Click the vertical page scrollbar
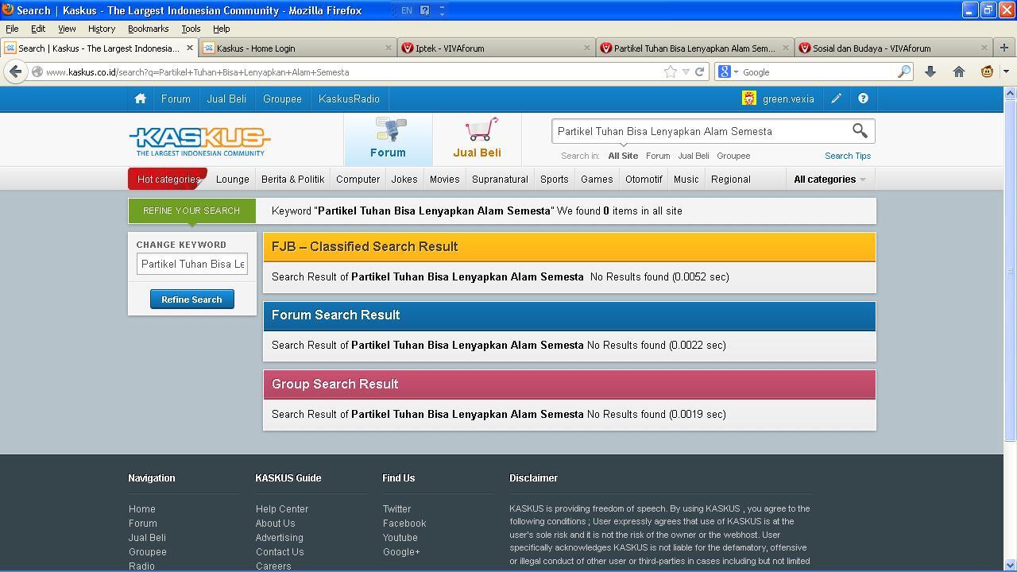 (1010, 270)
